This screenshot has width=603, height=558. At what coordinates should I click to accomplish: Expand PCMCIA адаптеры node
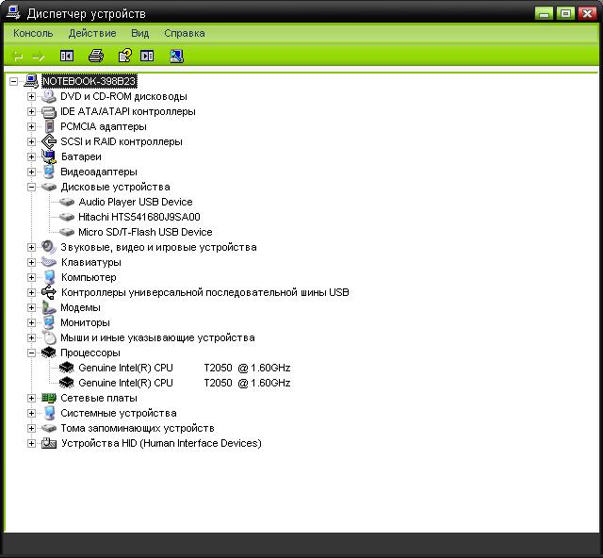[31, 126]
